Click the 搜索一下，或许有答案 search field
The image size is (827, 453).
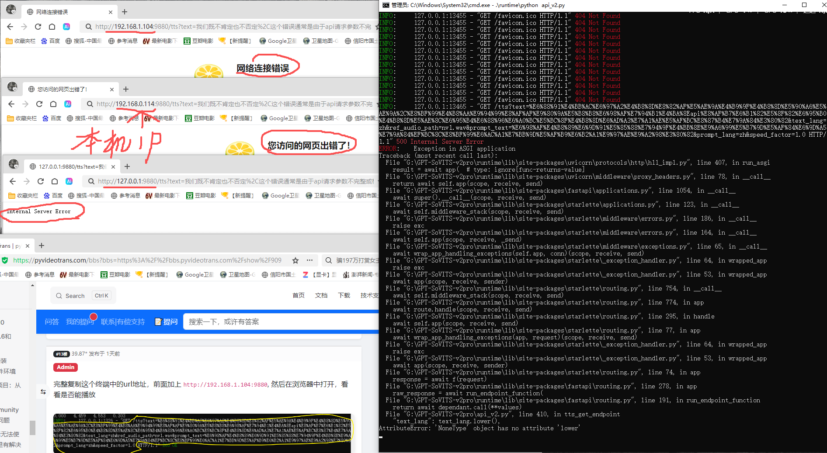[280, 322]
